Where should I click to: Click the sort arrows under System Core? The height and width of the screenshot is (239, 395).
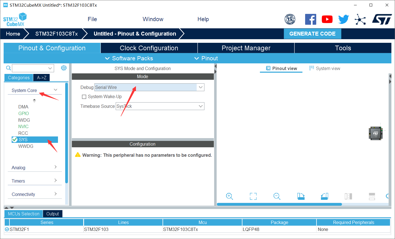click(34, 100)
